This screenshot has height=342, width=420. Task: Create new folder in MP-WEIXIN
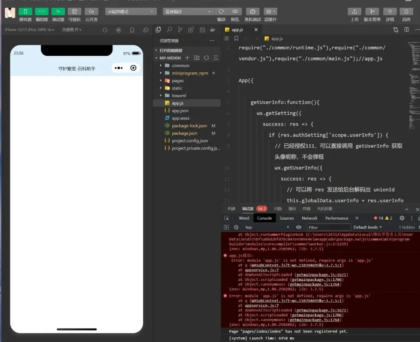pos(197,58)
